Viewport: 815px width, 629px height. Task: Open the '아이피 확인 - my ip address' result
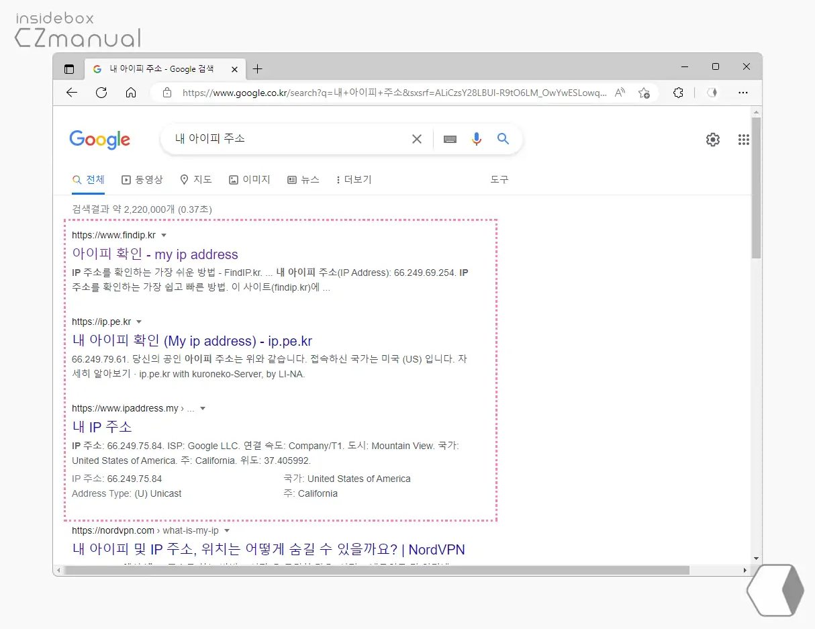pyautogui.click(x=155, y=254)
